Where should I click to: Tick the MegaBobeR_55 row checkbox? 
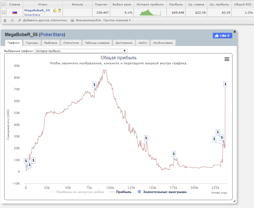pyautogui.click(x=3, y=12)
